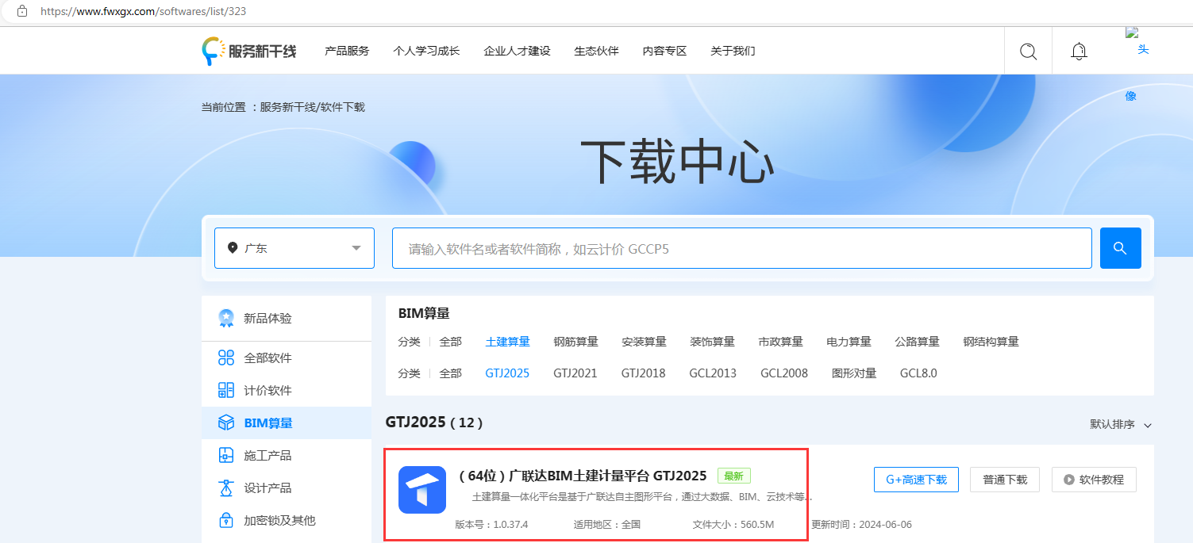Click the 计价软件 icon

point(226,390)
